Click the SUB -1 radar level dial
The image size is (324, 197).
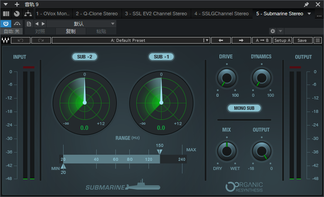pyautogui.click(x=162, y=103)
